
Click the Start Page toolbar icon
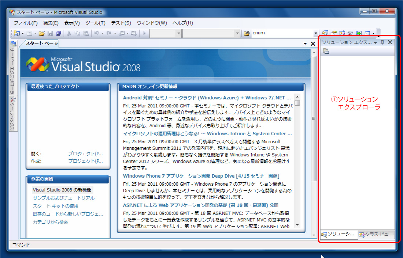[359, 33]
